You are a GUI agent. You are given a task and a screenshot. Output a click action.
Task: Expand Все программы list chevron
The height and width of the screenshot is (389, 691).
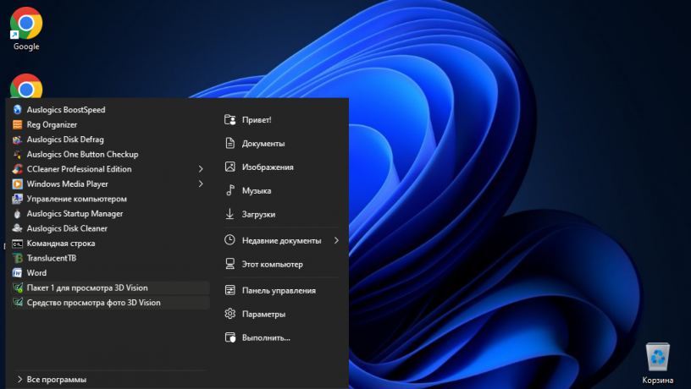pos(19,380)
